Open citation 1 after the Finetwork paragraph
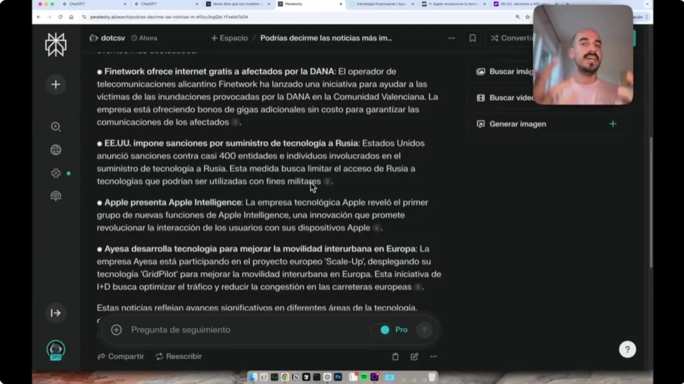The width and height of the screenshot is (684, 384). (x=235, y=122)
